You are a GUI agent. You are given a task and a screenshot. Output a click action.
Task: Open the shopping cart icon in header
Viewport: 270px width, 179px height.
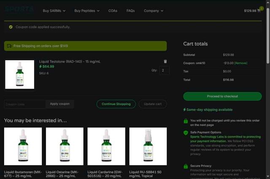259,11
